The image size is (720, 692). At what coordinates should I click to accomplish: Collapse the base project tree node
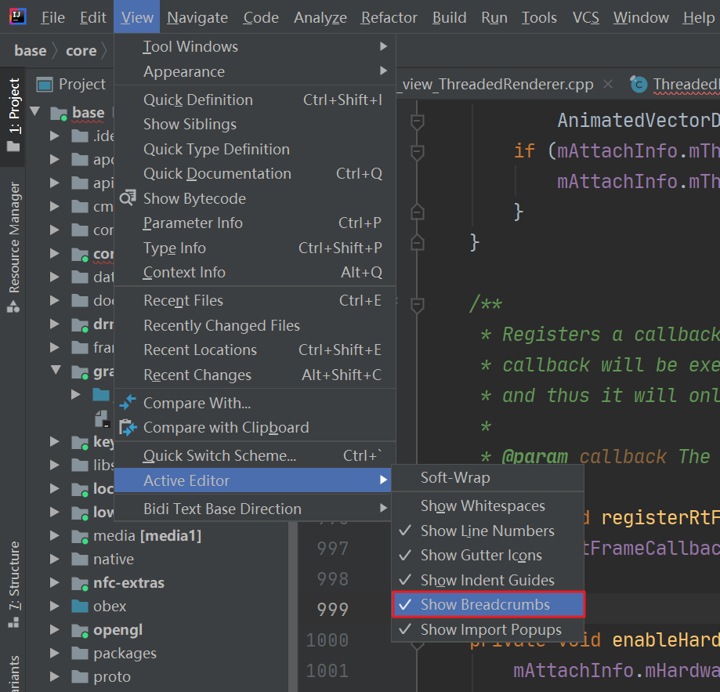34,112
